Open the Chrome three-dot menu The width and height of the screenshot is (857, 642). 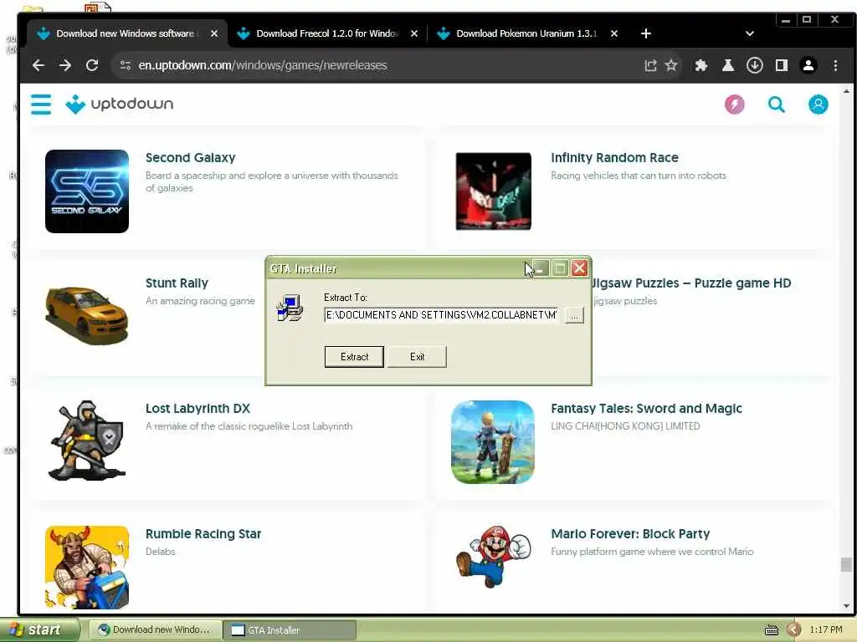[835, 65]
